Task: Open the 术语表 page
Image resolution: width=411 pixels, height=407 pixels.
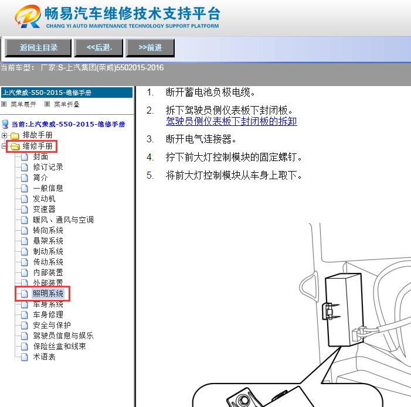Action: (x=44, y=357)
